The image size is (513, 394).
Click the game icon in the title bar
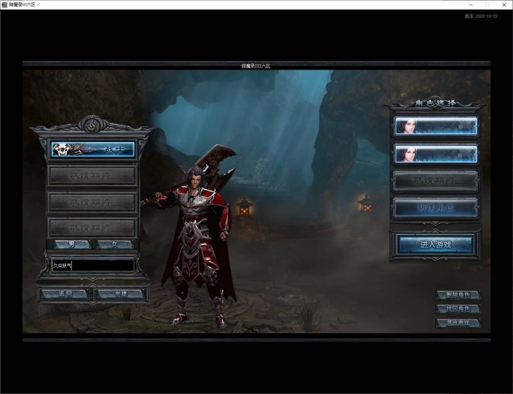point(5,5)
